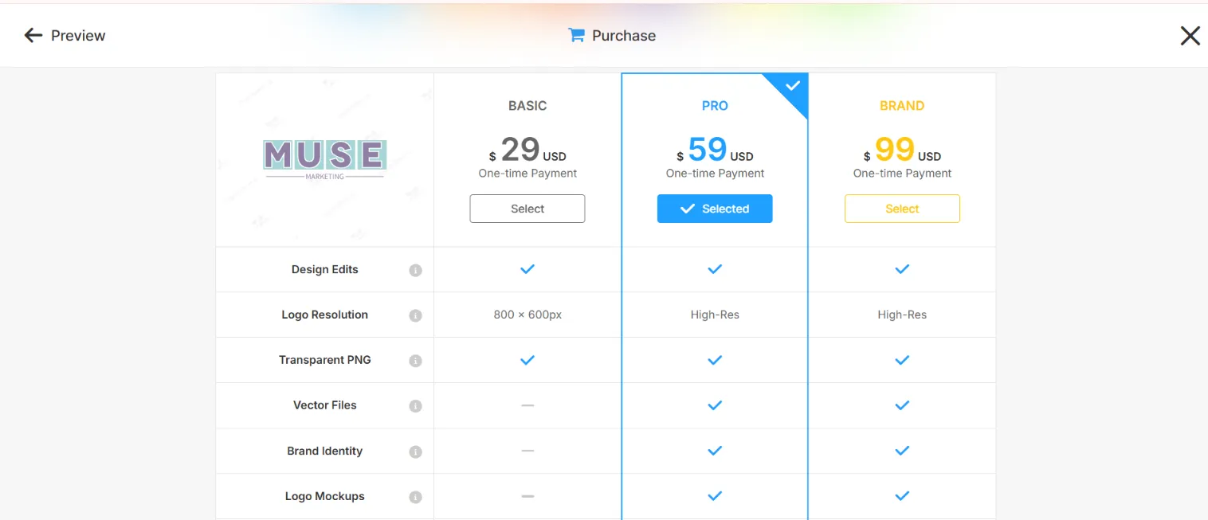Click the Design Edits row label

point(325,269)
